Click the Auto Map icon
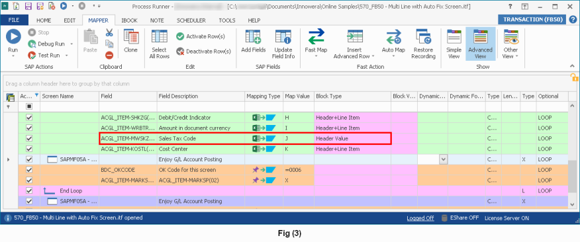580x242 pixels. (393, 36)
